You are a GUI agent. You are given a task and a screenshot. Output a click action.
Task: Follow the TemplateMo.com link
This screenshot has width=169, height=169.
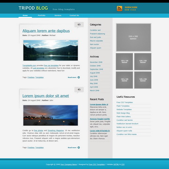tap(29, 66)
